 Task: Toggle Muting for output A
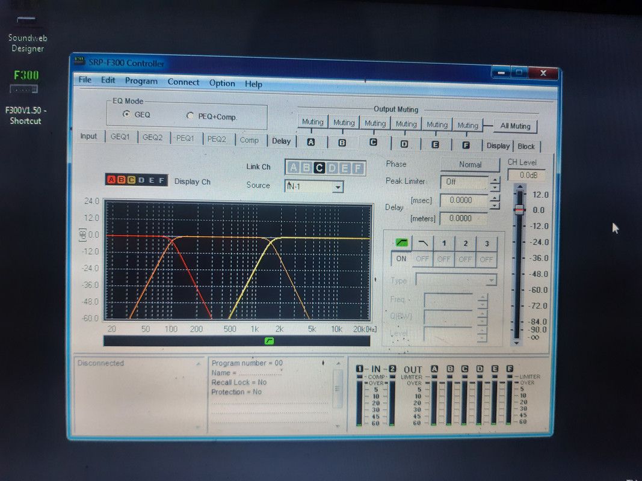click(312, 122)
